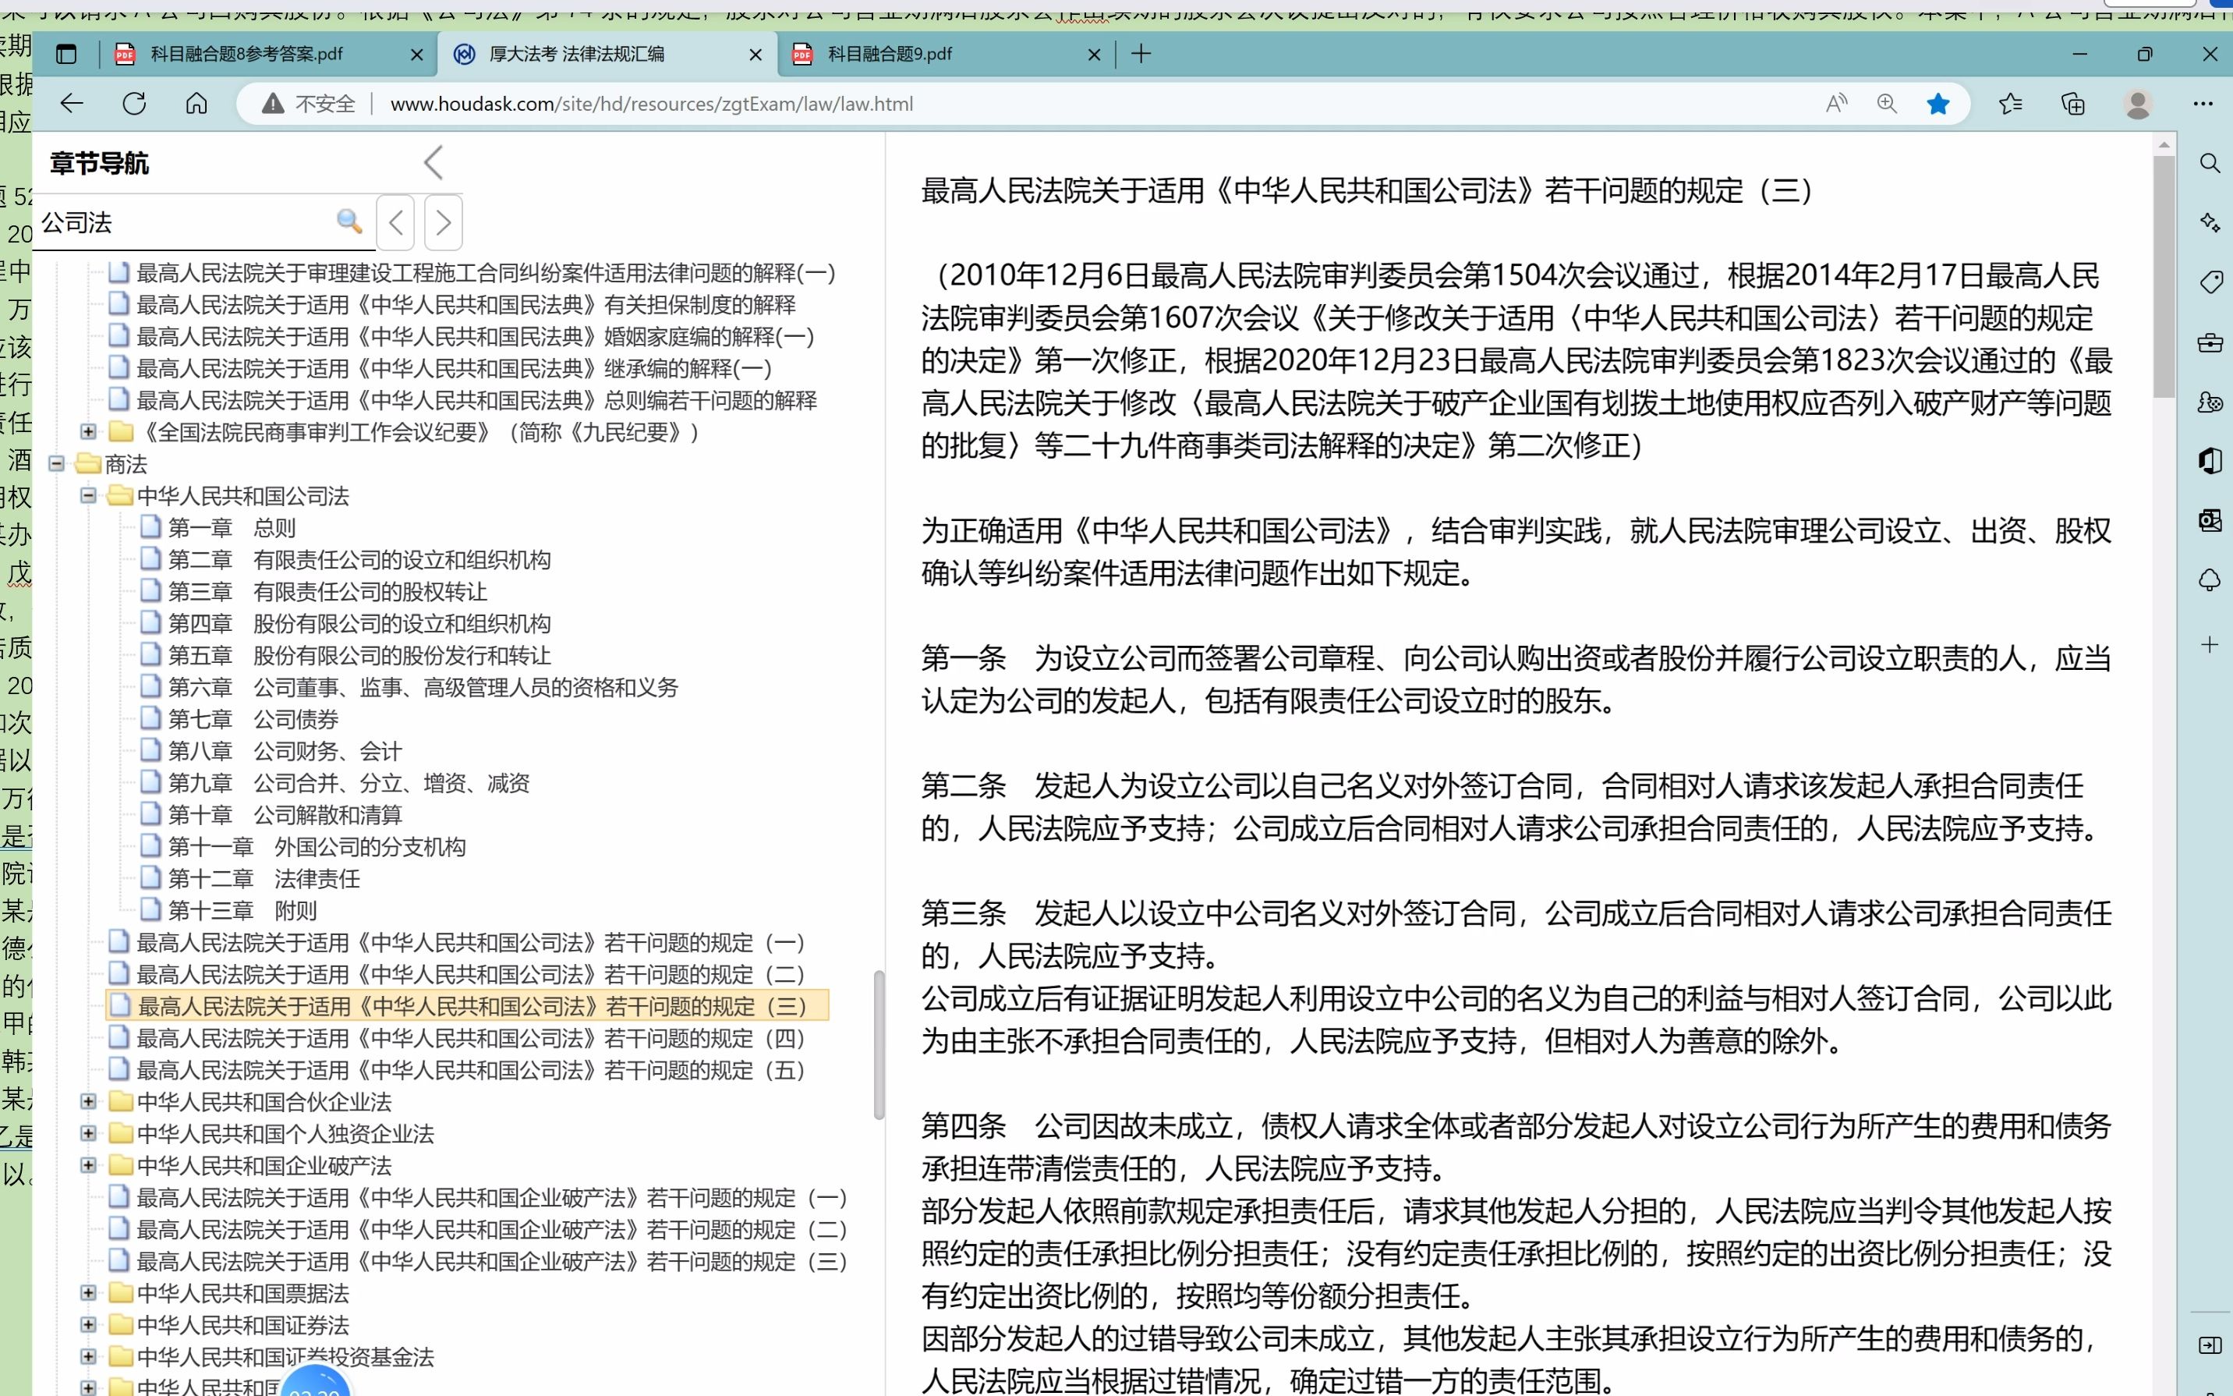
Task: Close the 厚大法考 法律法规汇编 tab
Action: [755, 55]
